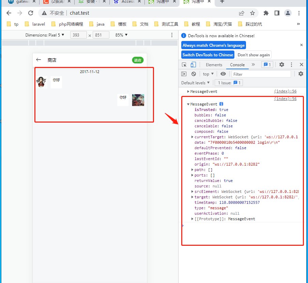
Task: Open the JavaScript context 'top' dropdown
Action: 208,74
